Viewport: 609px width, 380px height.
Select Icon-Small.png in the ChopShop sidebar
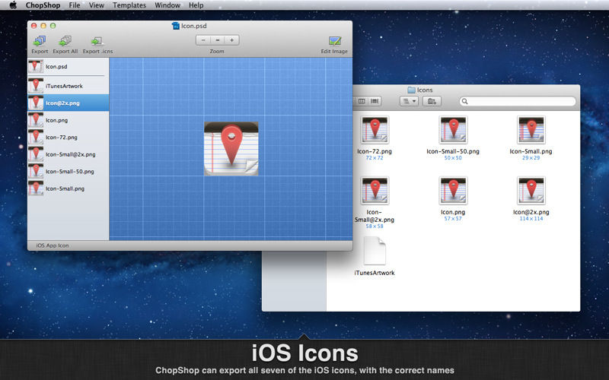point(69,188)
